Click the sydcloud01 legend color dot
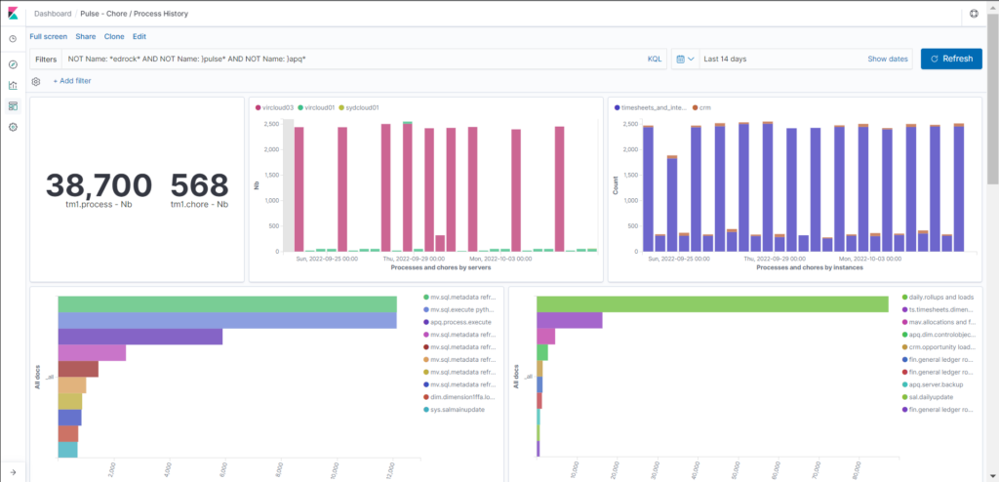 [x=341, y=107]
